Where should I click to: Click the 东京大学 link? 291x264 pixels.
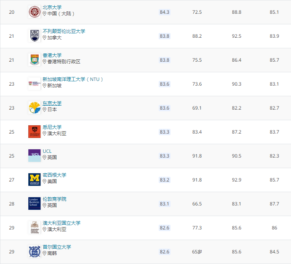point(52,103)
